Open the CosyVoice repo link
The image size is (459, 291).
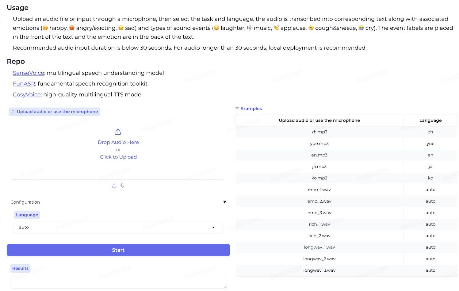point(27,94)
